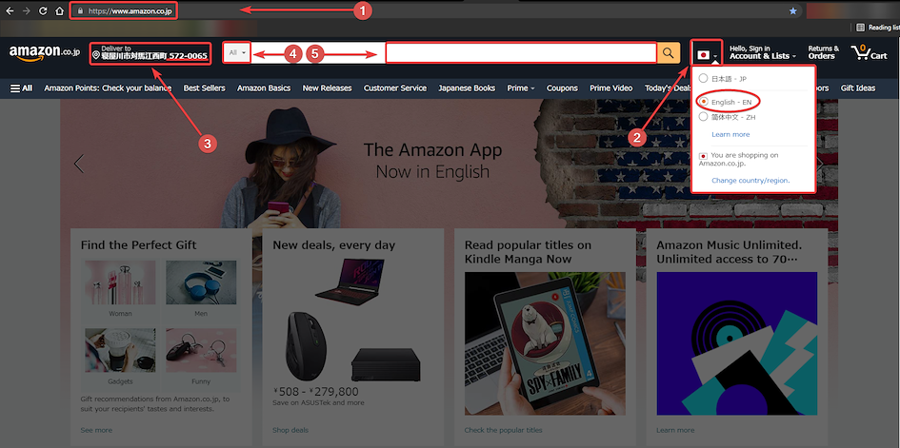Screen dimensions: 900x448
Task: Open the shopping Cart icon
Action: [x=869, y=52]
